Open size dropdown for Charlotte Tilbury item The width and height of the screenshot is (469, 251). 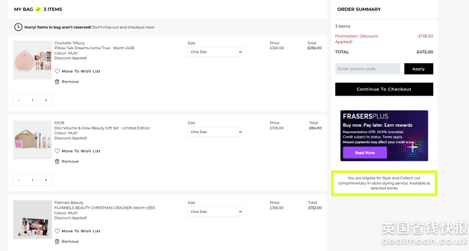tap(215, 52)
